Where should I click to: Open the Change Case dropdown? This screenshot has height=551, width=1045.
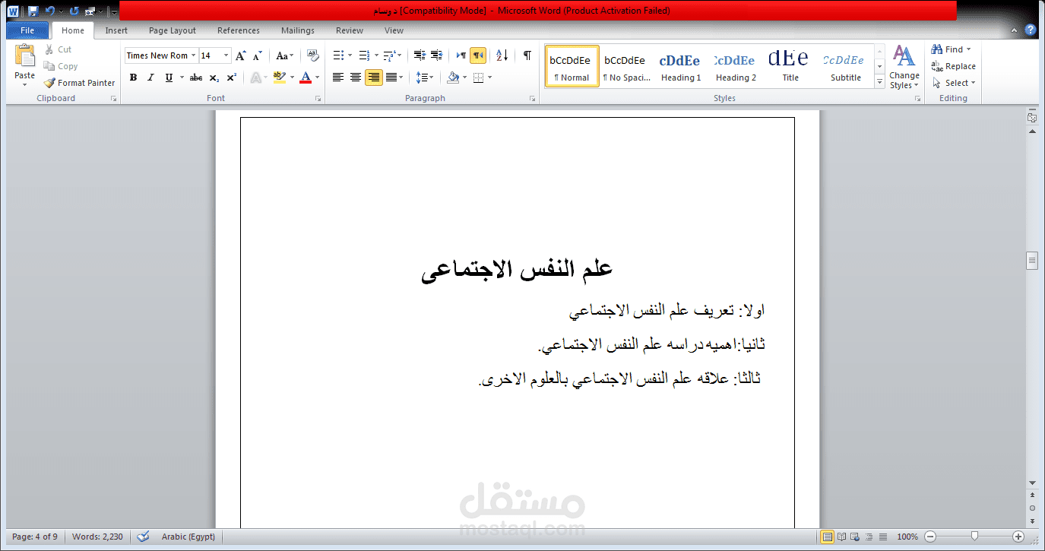point(286,55)
